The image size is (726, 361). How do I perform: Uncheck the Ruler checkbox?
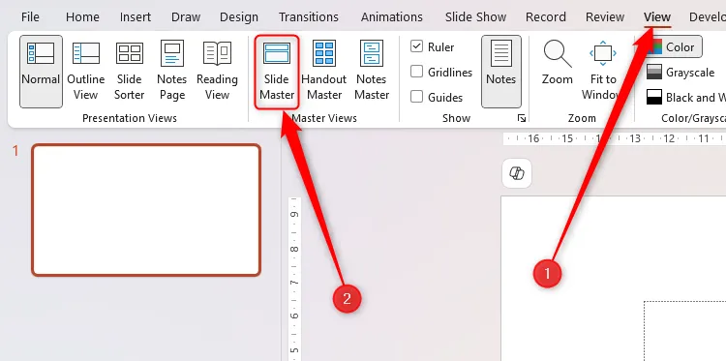point(416,46)
